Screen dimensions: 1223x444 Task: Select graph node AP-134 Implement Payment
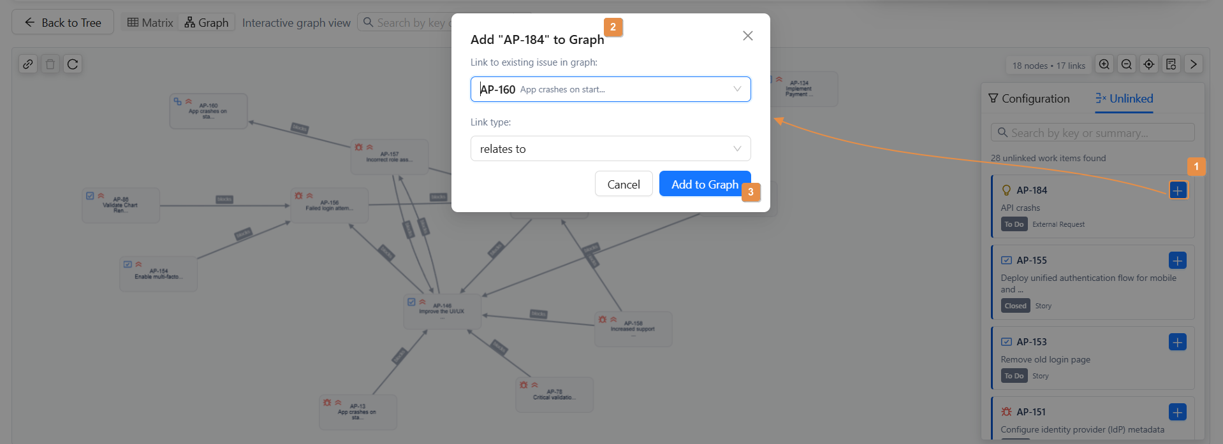(x=804, y=89)
